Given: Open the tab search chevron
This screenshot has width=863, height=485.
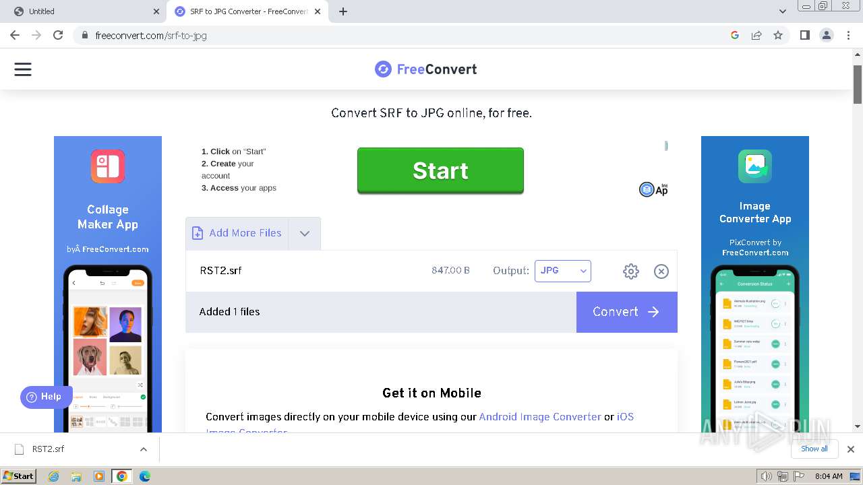Looking at the screenshot, I should pos(783,11).
